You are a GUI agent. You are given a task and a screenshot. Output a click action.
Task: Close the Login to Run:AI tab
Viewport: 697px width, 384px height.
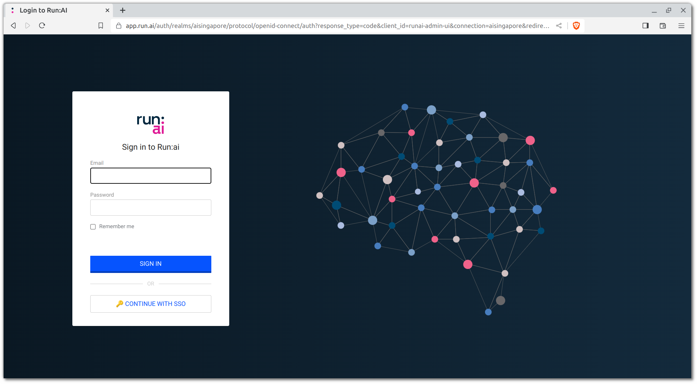point(107,10)
